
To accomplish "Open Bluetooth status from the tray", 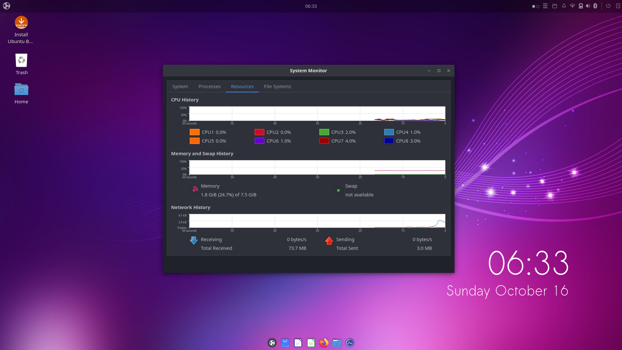I will pyautogui.click(x=595, y=6).
